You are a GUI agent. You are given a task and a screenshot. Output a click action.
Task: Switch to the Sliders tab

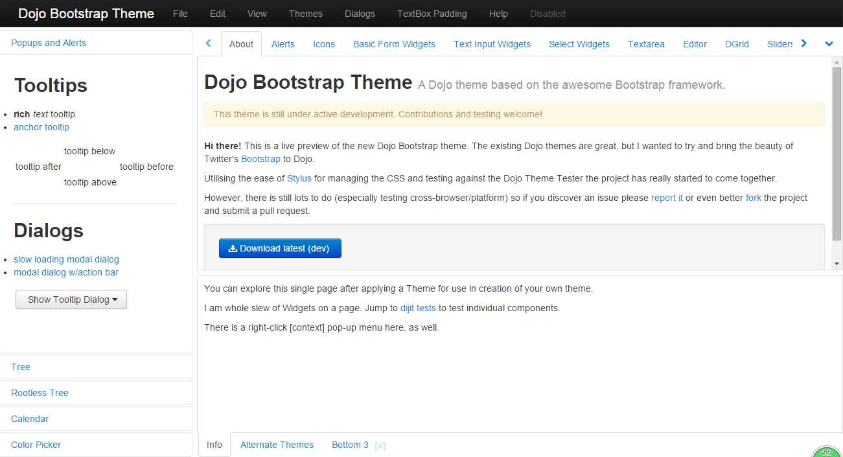(779, 44)
